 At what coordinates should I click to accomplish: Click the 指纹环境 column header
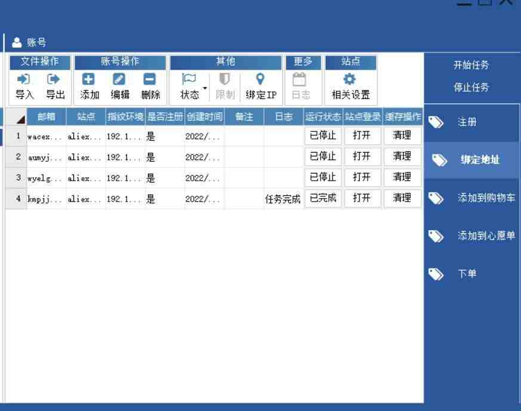tap(125, 117)
